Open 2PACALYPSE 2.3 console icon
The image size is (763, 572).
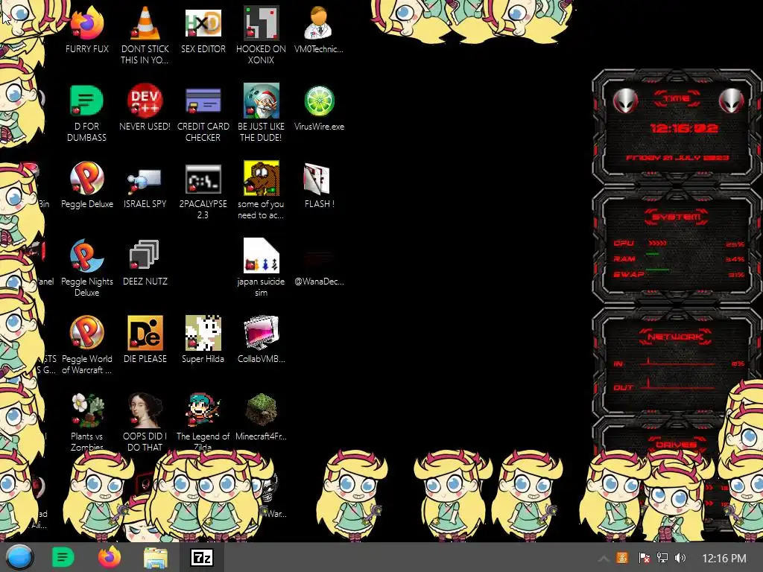click(203, 178)
